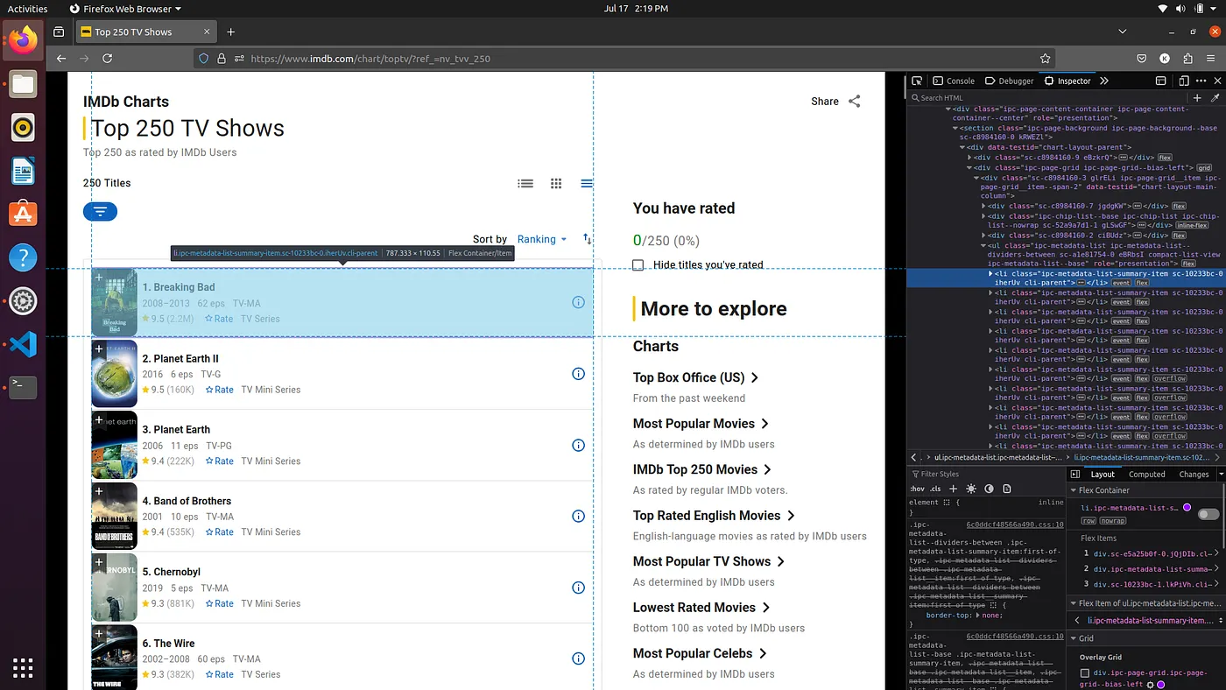
Task: Collapse the Flex Container section
Action: click(1075, 490)
